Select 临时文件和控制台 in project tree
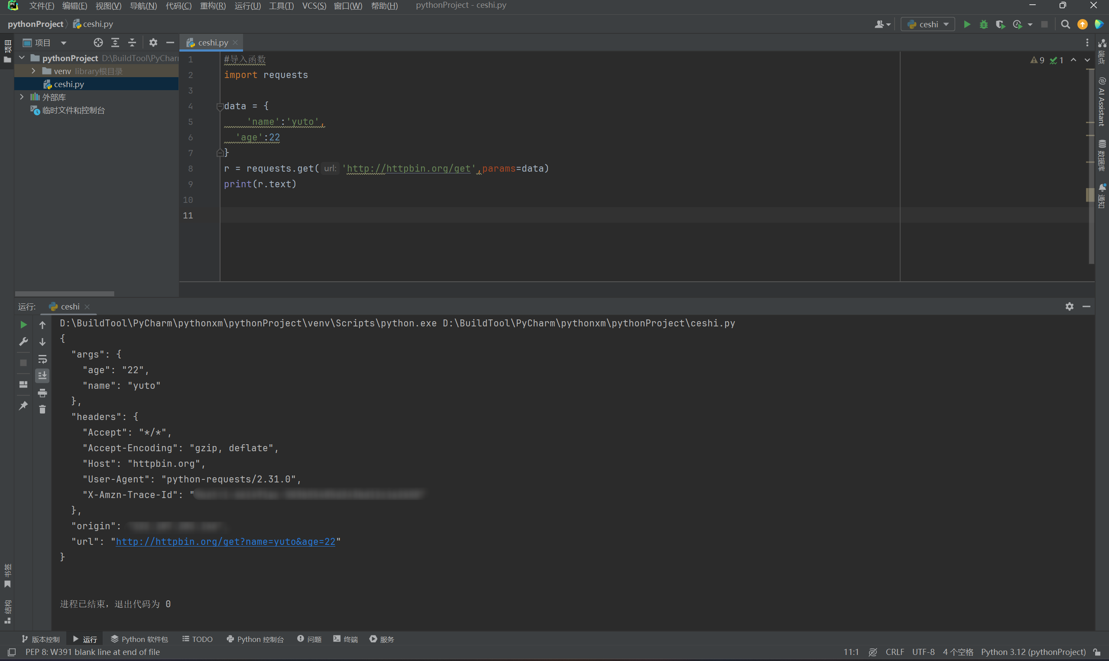This screenshot has width=1109, height=661. (74, 110)
